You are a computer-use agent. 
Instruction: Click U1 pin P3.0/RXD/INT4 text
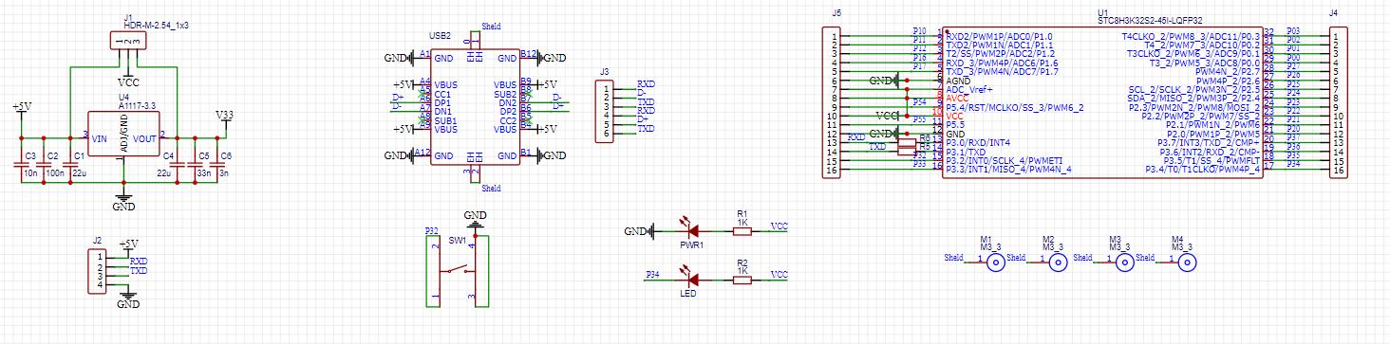coord(977,142)
